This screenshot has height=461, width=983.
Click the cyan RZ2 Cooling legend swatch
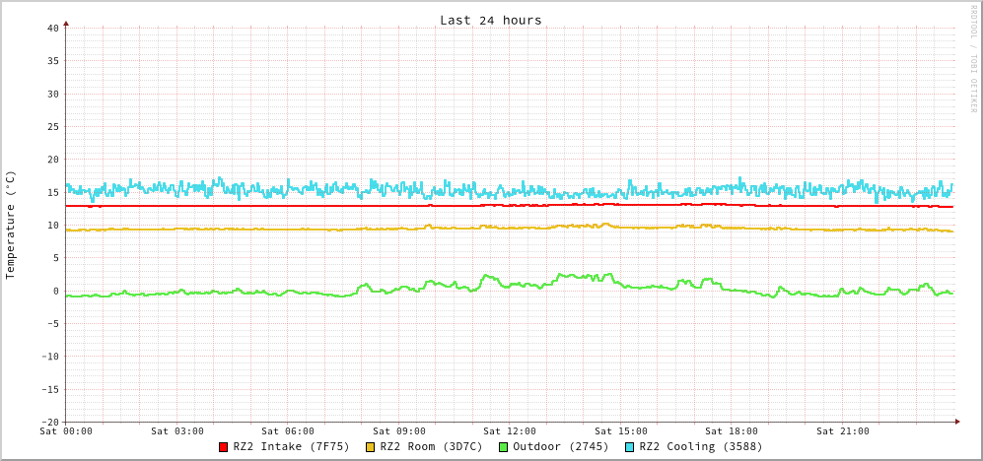[630, 447]
